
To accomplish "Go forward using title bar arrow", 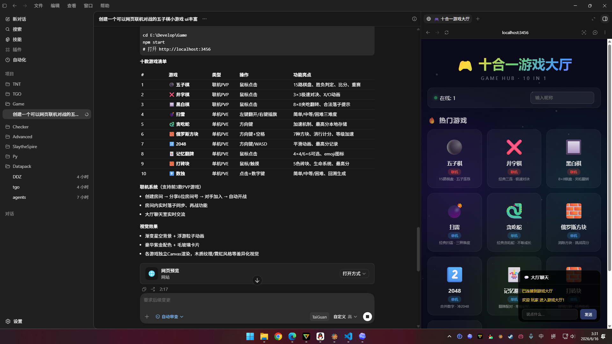I will (25, 6).
